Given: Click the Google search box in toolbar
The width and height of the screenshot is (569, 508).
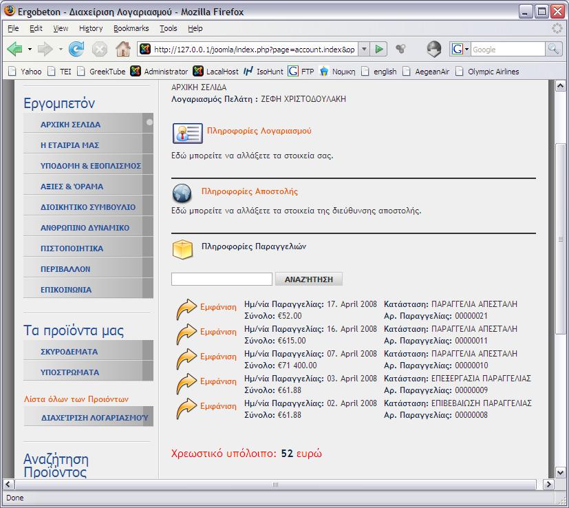Looking at the screenshot, I should pos(508,49).
